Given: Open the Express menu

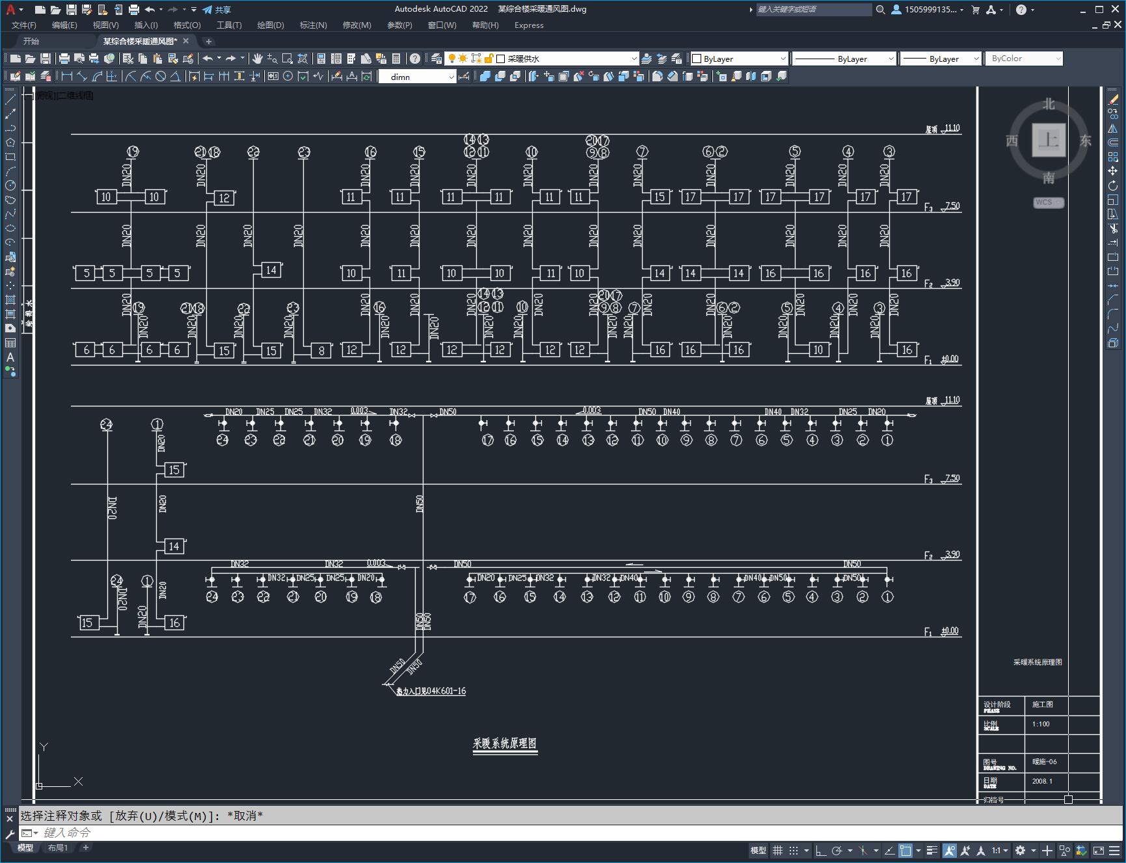Looking at the screenshot, I should [529, 25].
